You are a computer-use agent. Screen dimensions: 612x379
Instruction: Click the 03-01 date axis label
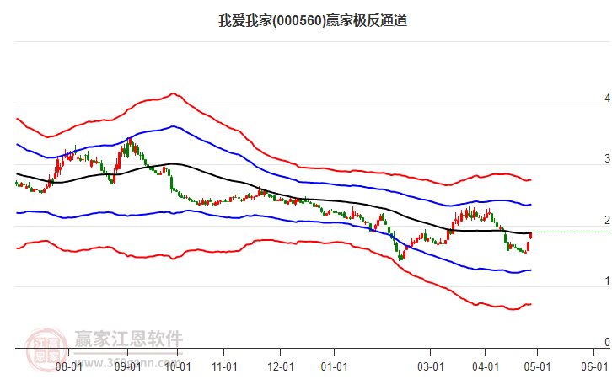431,366
